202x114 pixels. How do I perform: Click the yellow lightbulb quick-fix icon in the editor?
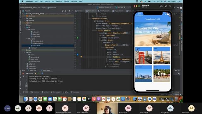(x=81, y=57)
